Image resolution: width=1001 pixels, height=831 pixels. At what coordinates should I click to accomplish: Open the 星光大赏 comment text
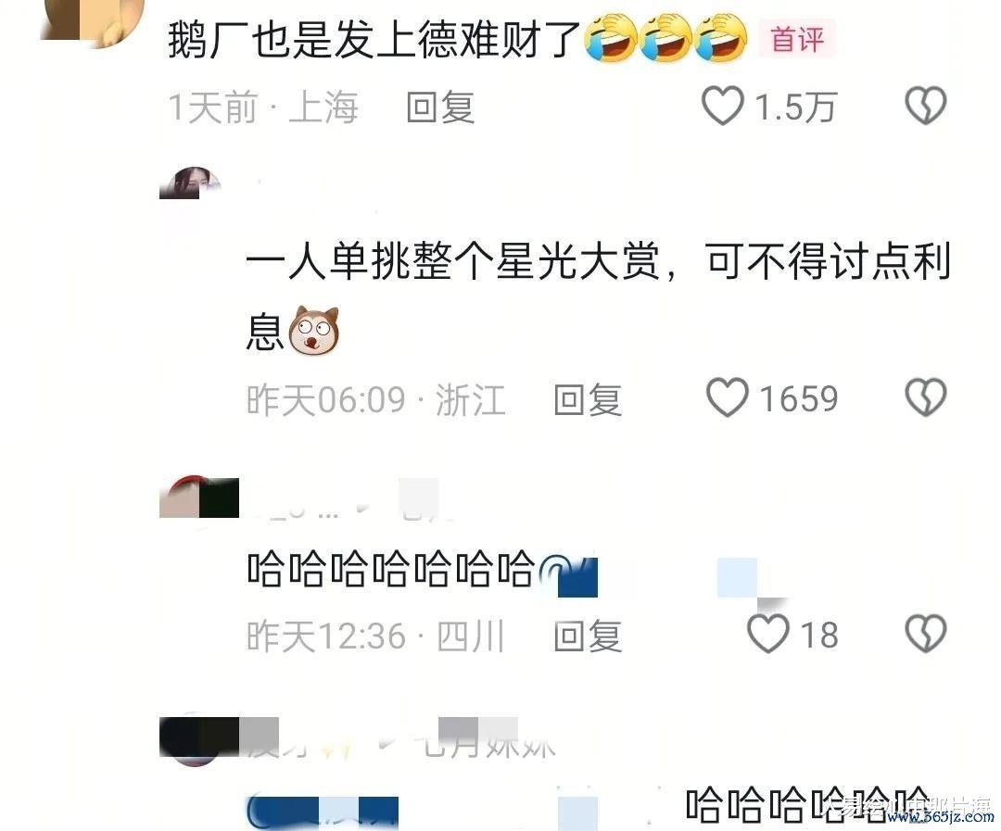point(598,296)
